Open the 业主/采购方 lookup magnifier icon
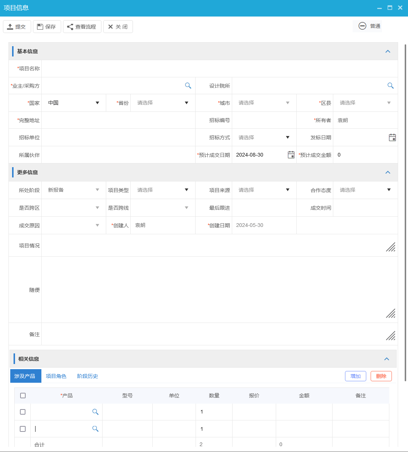The image size is (408, 452). pyautogui.click(x=188, y=85)
